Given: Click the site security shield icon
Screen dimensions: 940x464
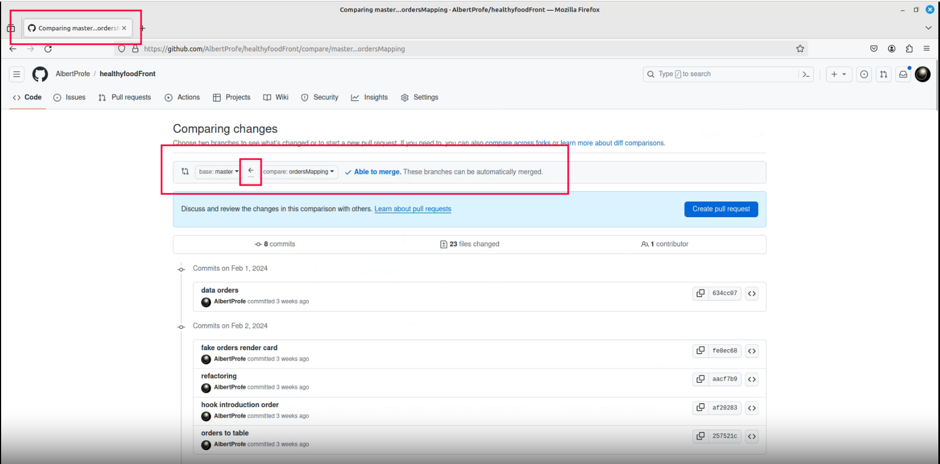Looking at the screenshot, I should coord(122,49).
